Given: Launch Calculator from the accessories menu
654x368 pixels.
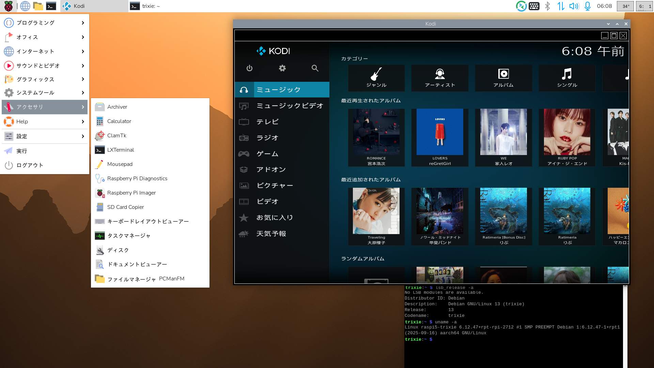Looking at the screenshot, I should tap(119, 121).
